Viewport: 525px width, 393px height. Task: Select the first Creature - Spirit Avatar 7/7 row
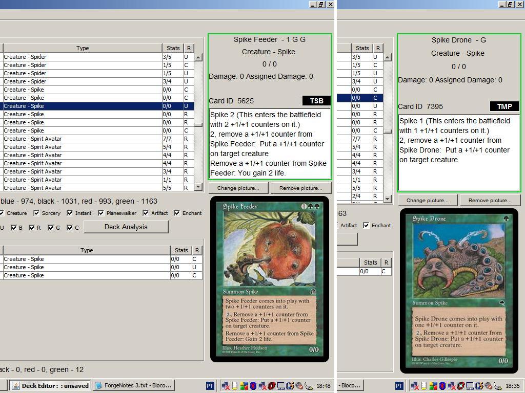[82, 139]
